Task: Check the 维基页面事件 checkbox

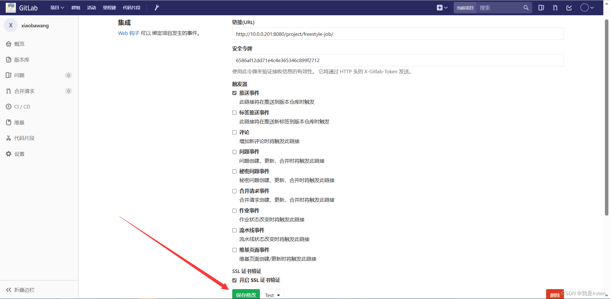Action: [x=234, y=250]
